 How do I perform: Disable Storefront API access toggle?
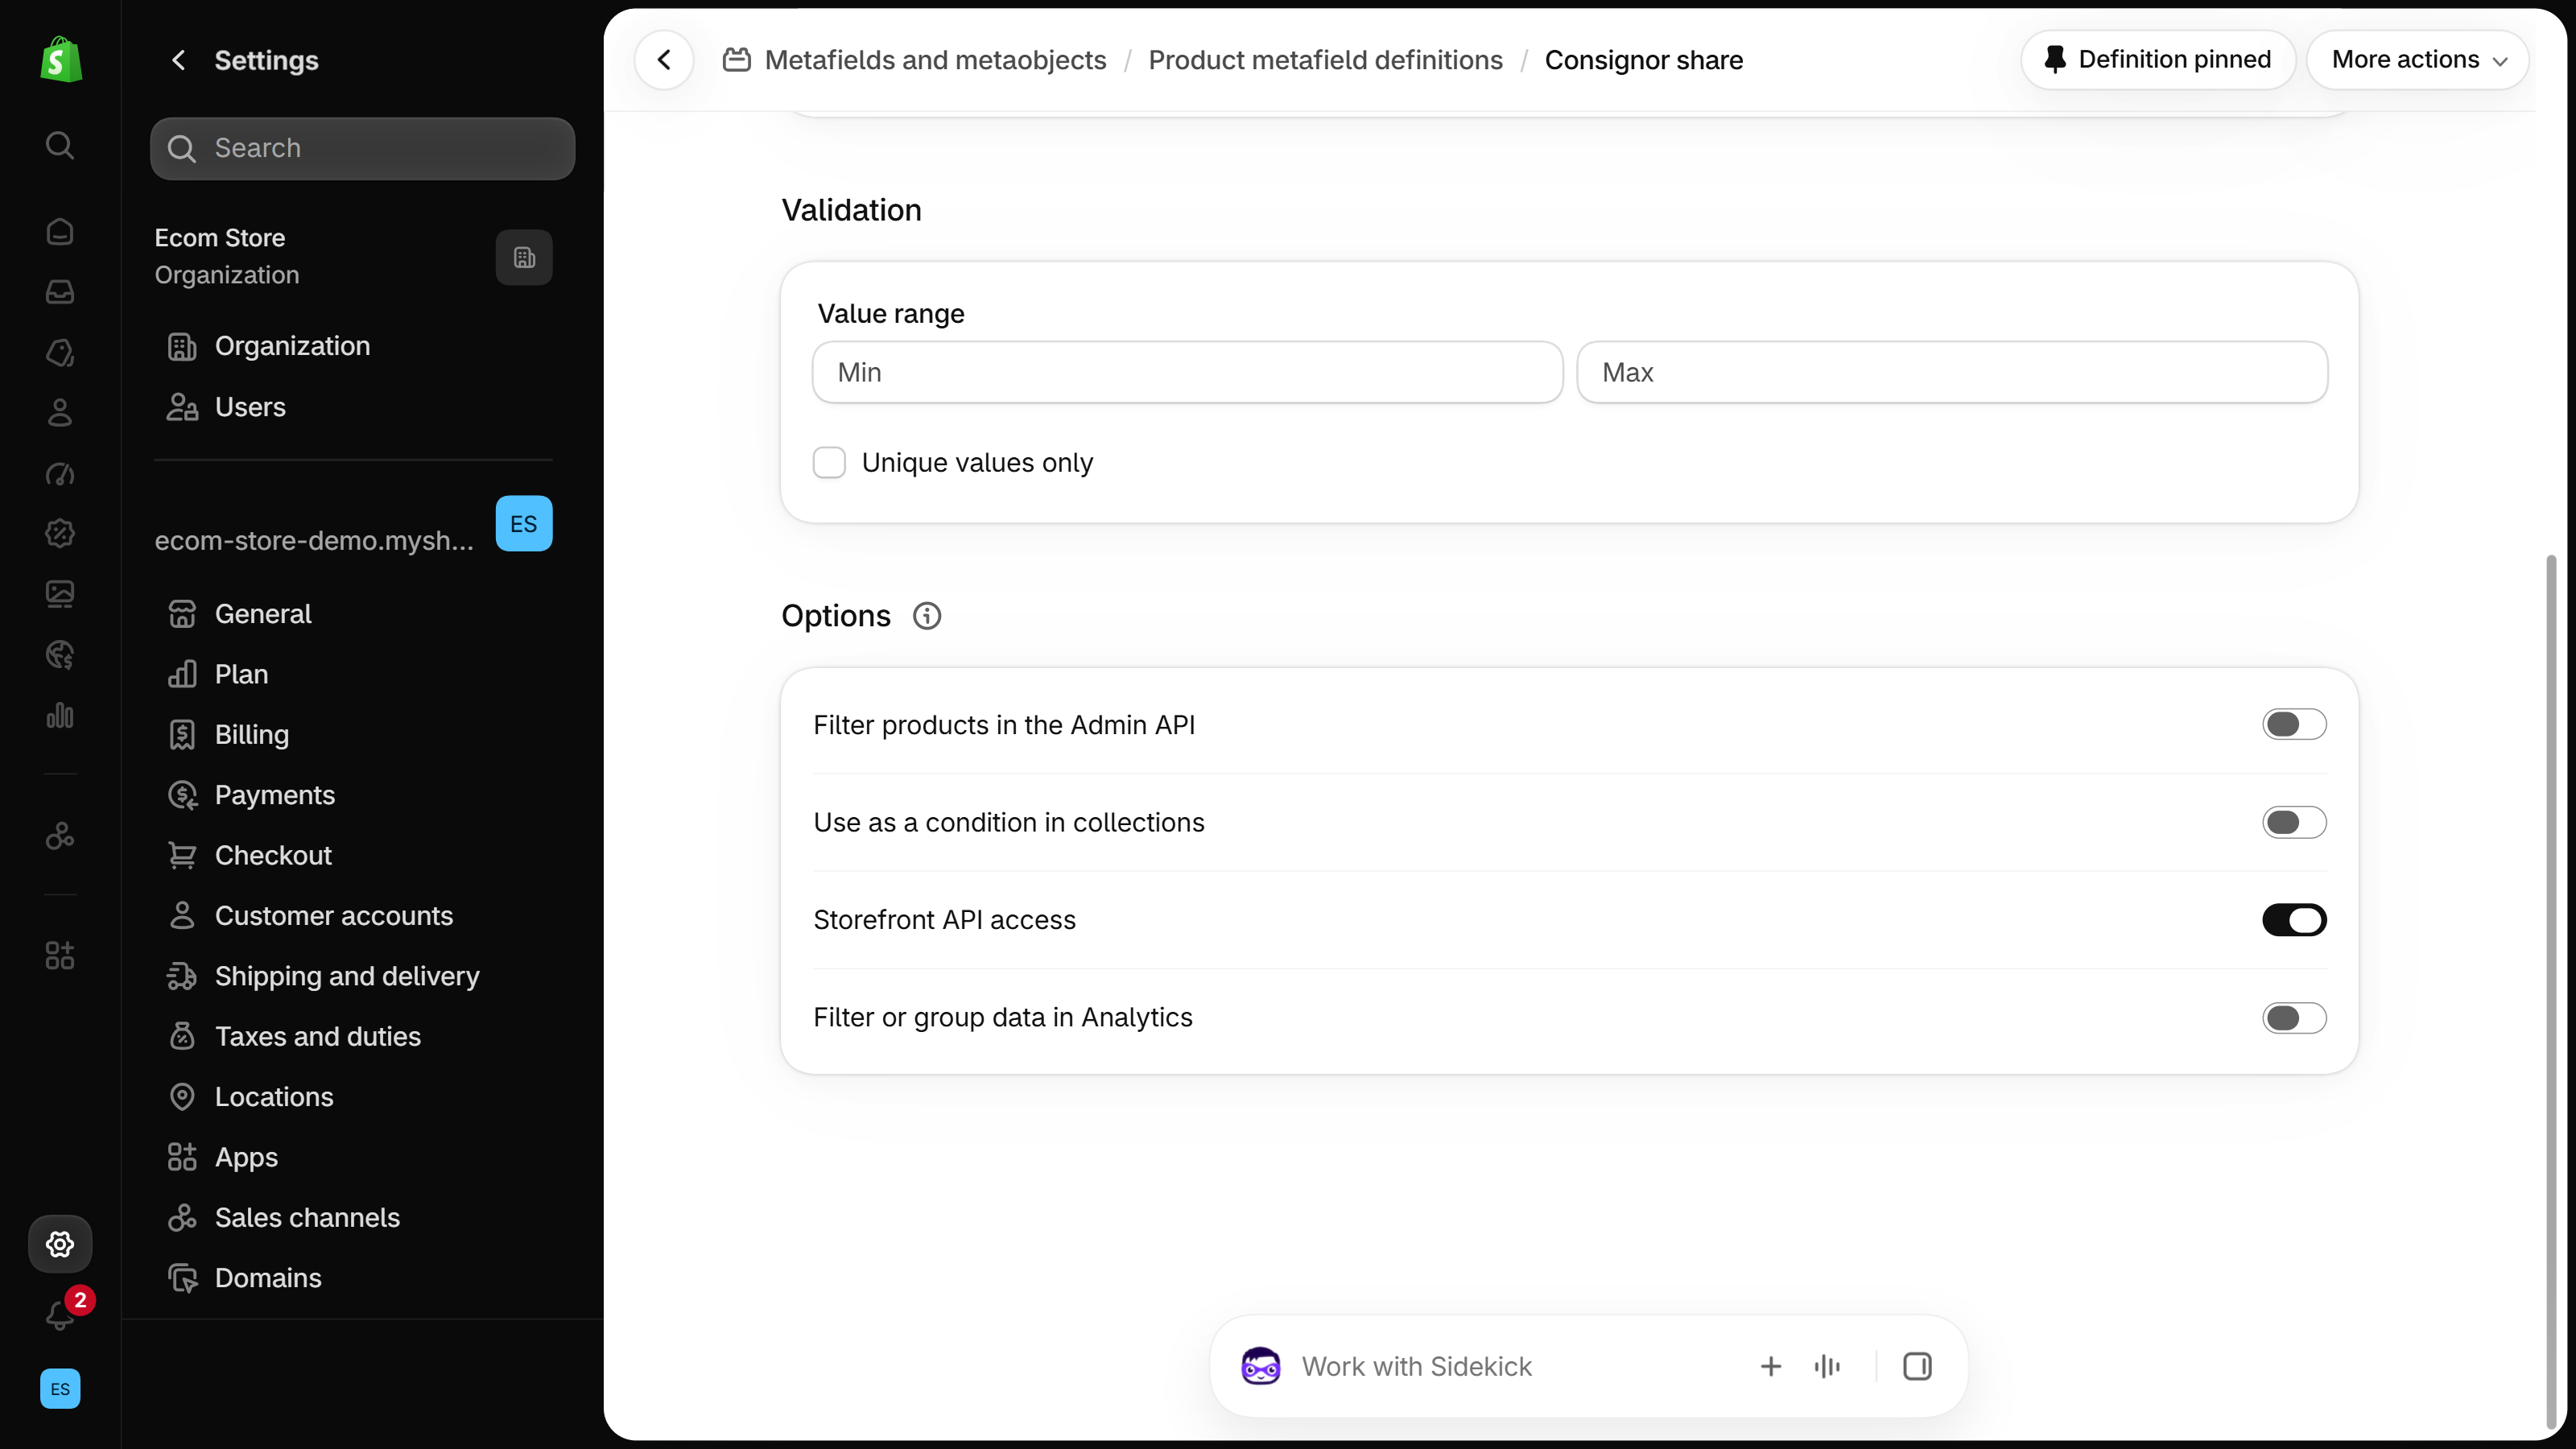tap(2294, 920)
